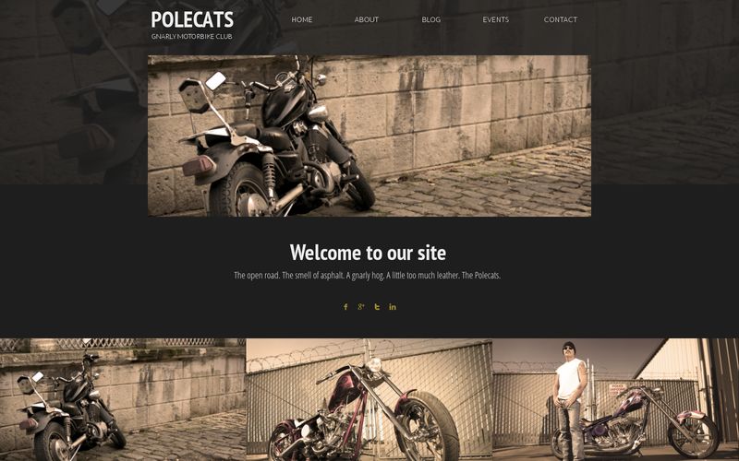This screenshot has width=739, height=461.
Task: Navigate to the Contact page
Action: (561, 19)
